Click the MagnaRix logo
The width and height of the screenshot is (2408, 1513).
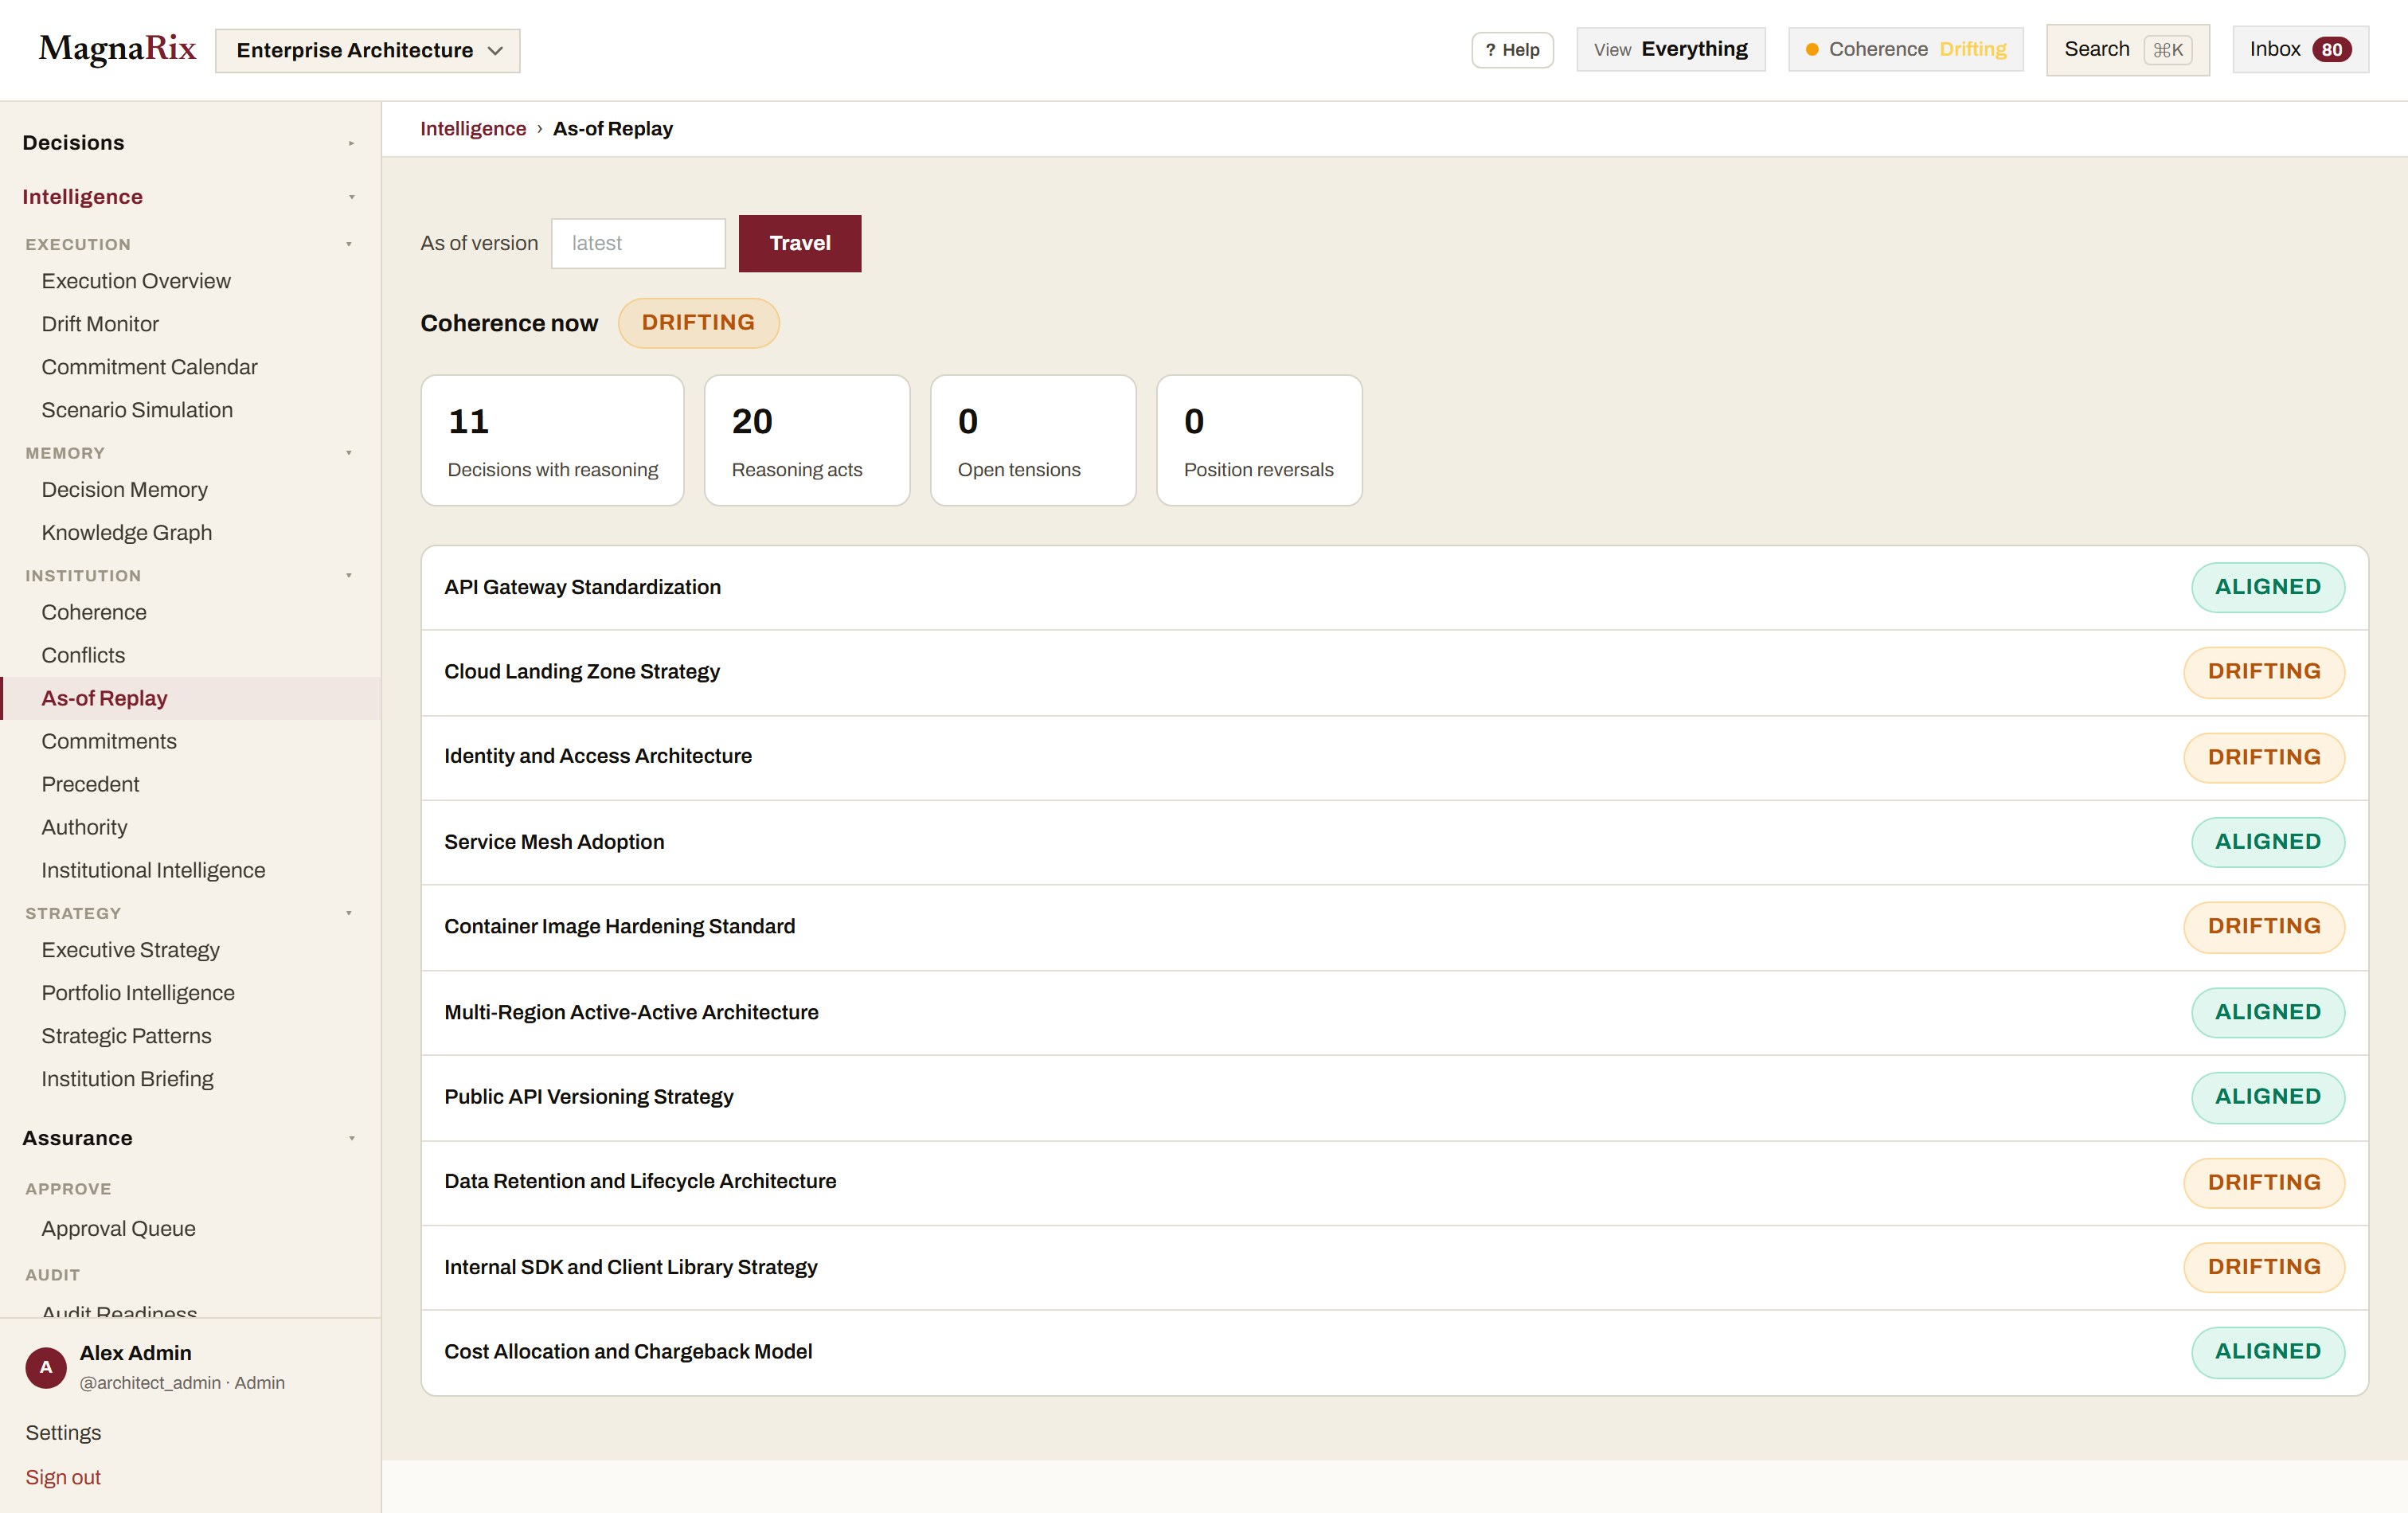[117, 49]
